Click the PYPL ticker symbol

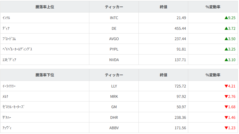[114, 49]
